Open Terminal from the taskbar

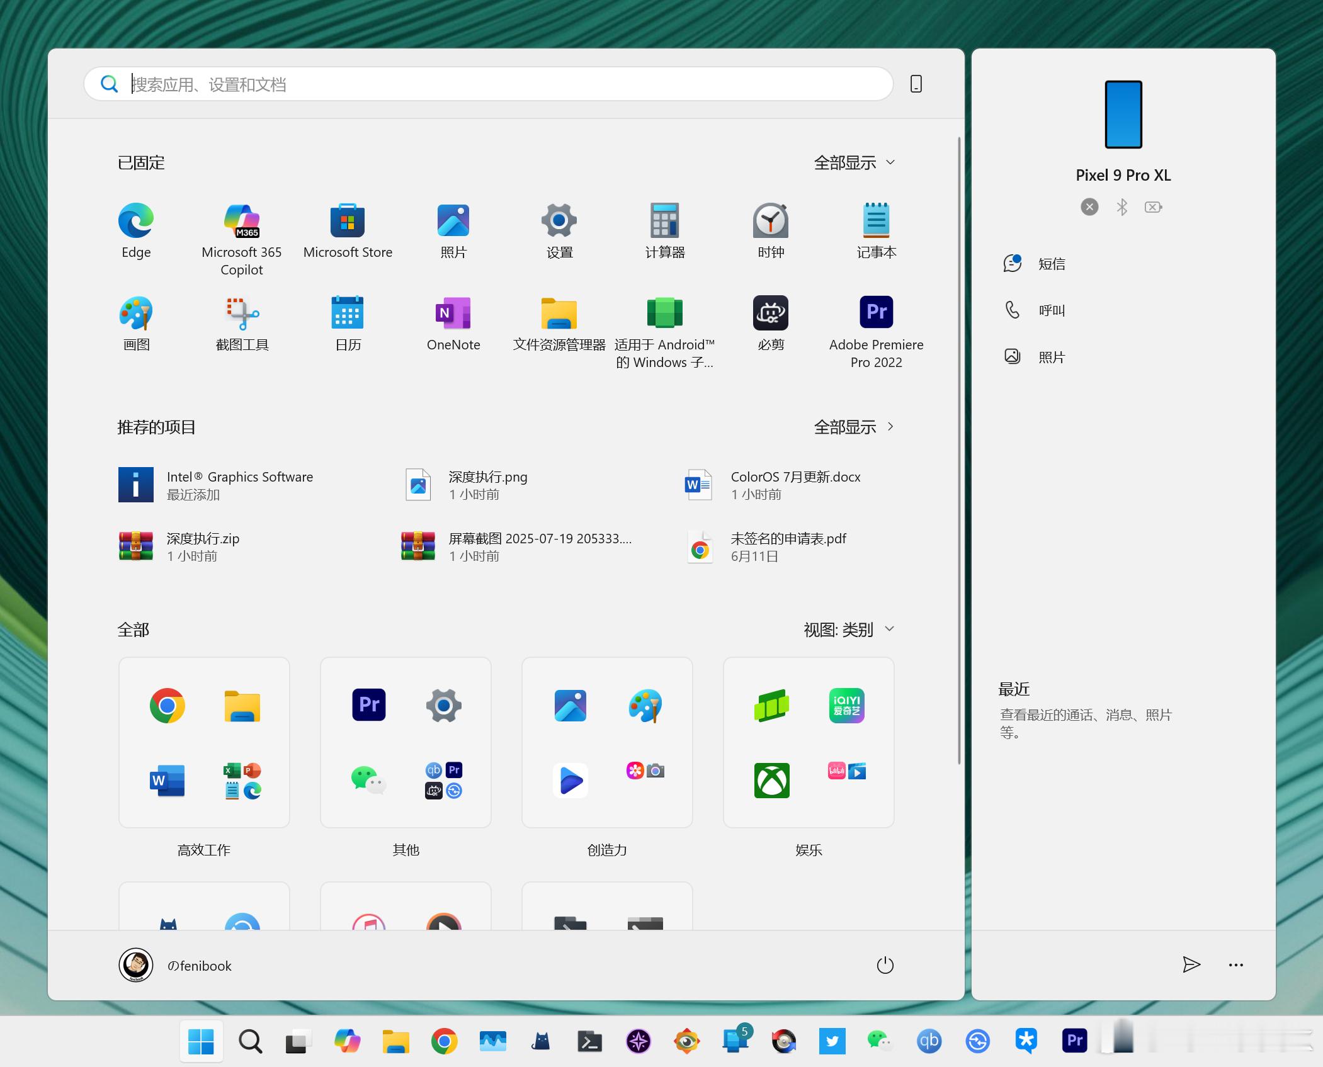[589, 1041]
